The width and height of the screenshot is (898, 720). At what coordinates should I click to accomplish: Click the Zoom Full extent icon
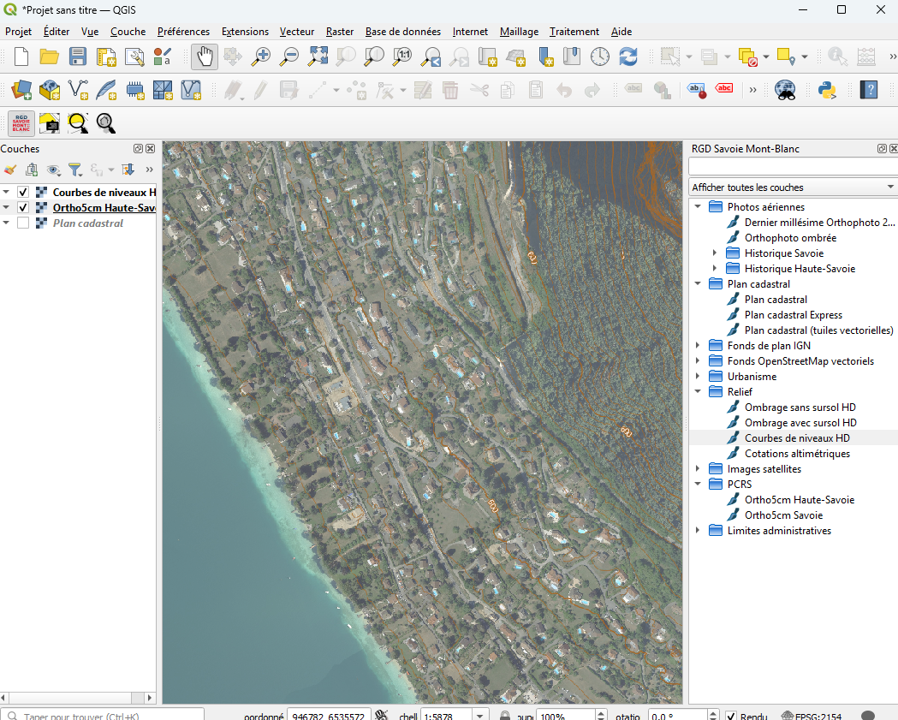click(x=318, y=57)
